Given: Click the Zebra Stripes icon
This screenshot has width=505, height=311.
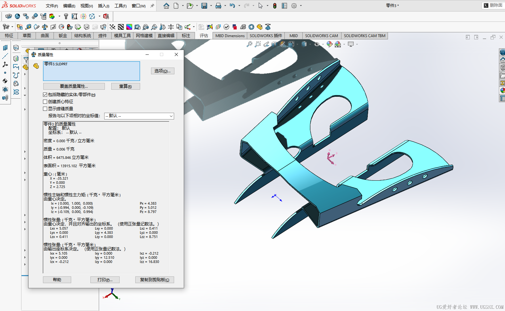Looking at the screenshot, I should pyautogui.click(x=121, y=27).
